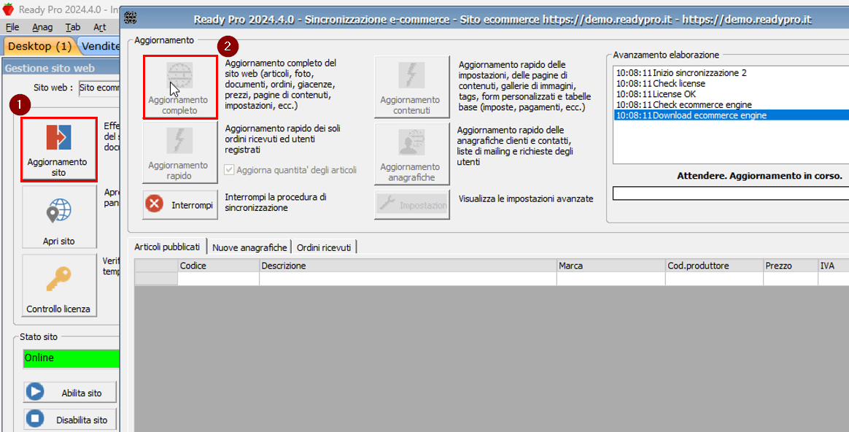Screen dimensions: 849x432
Task: Click the empty Descrizione cell in the grid
Action: point(408,278)
